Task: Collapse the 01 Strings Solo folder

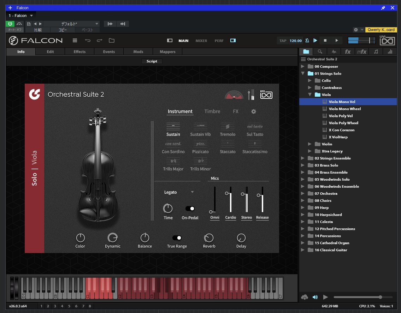Action: pyautogui.click(x=303, y=73)
